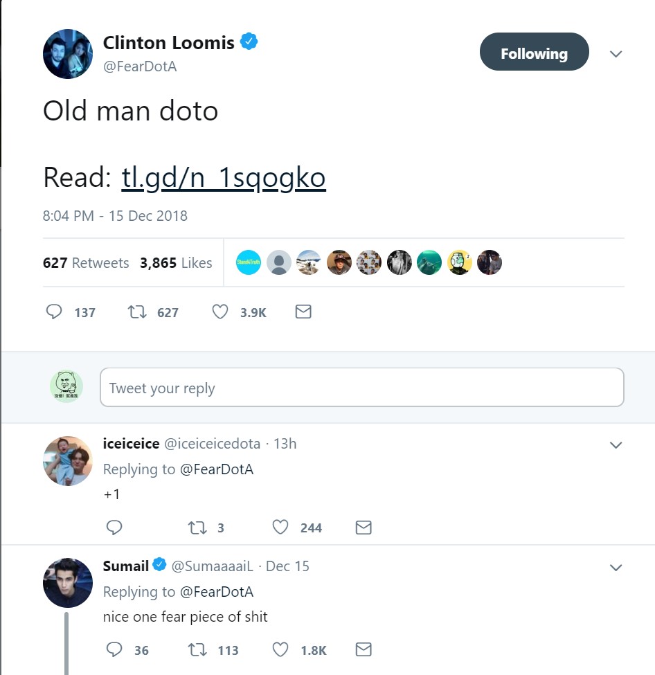The image size is (655, 675).
Task: Open dropdown arrow on Sumail's reply
Action: 616,568
